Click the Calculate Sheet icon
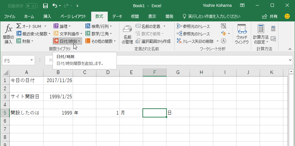 pyautogui.click(x=273, y=39)
